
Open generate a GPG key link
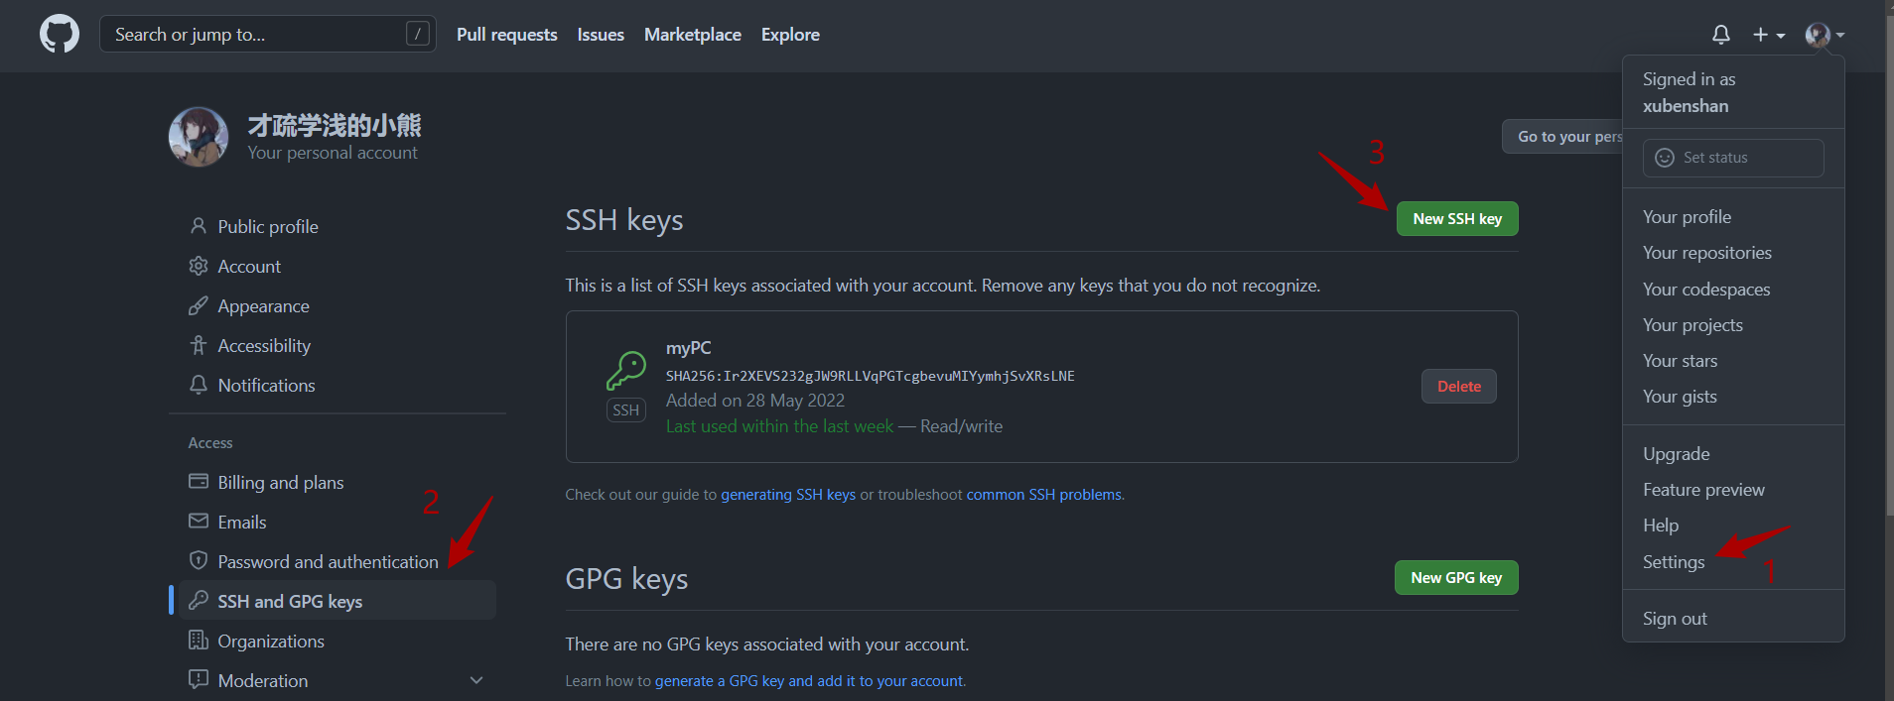[809, 681]
